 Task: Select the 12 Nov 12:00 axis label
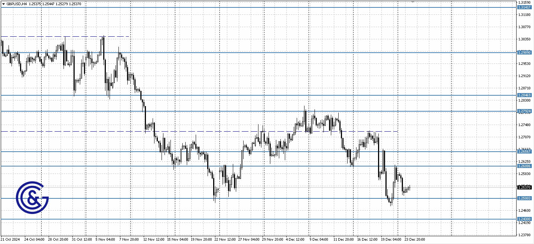pos(153,240)
